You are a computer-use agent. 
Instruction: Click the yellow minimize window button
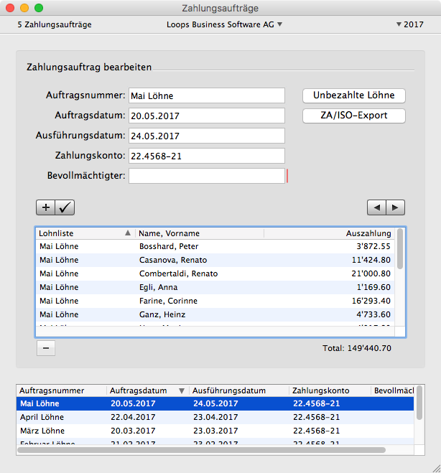click(24, 8)
